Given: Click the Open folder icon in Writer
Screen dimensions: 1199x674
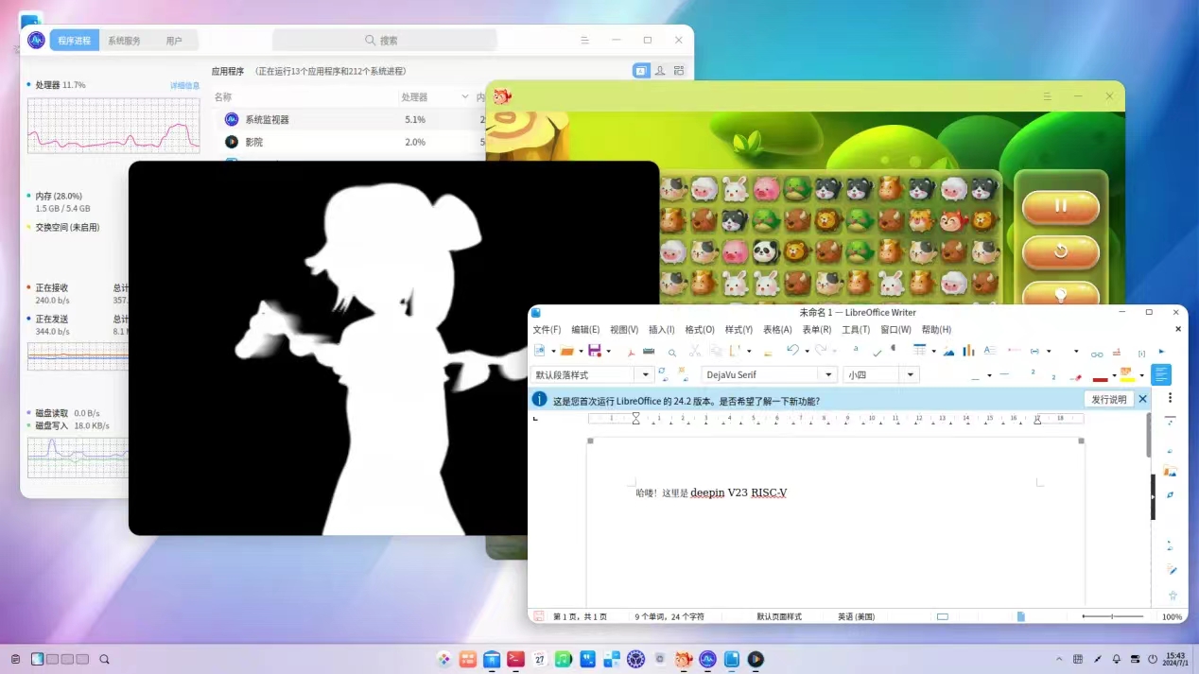Looking at the screenshot, I should 566,351.
